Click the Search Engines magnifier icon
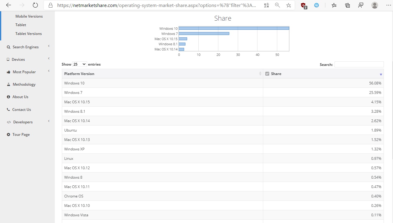This screenshot has width=393, height=223. 9,47
